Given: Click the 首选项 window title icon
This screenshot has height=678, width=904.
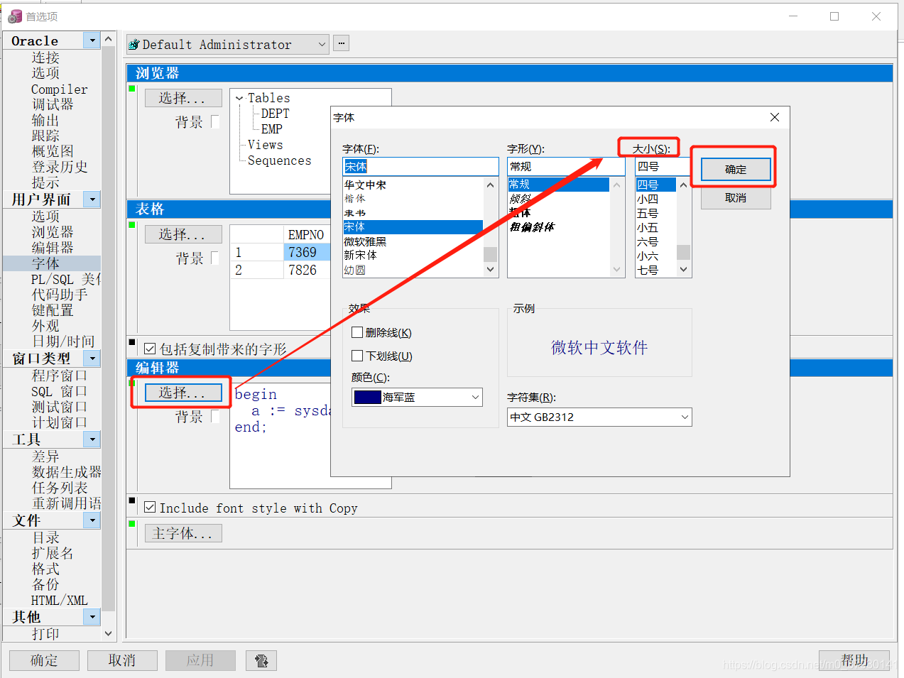Looking at the screenshot, I should [15, 16].
